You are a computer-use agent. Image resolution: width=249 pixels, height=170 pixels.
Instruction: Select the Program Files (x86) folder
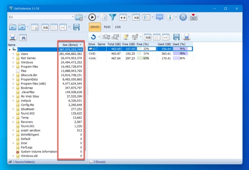pyautogui.click(x=33, y=84)
